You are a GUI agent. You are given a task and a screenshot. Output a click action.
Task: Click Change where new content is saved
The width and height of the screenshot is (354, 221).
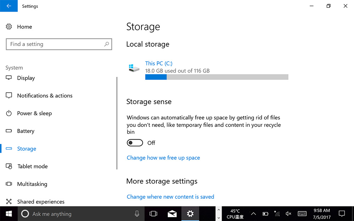coord(170,197)
